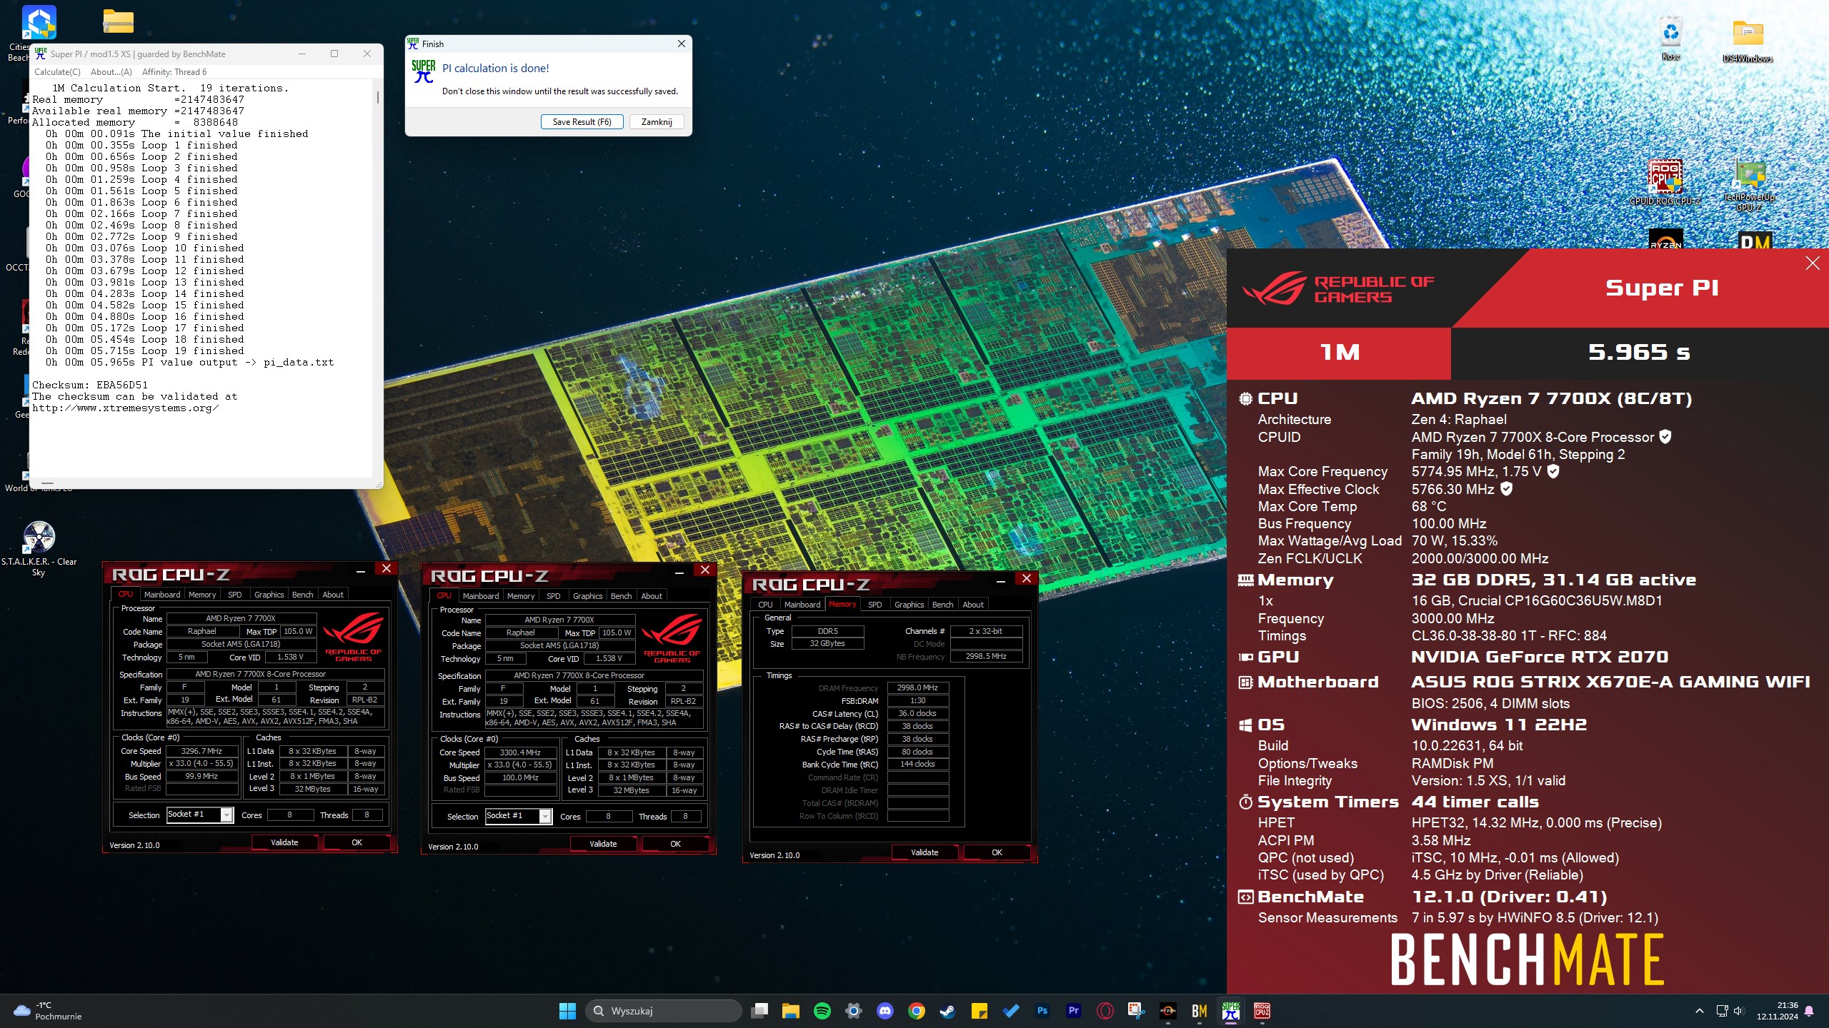
Task: Open Steam from the taskbar
Action: [x=947, y=1010]
